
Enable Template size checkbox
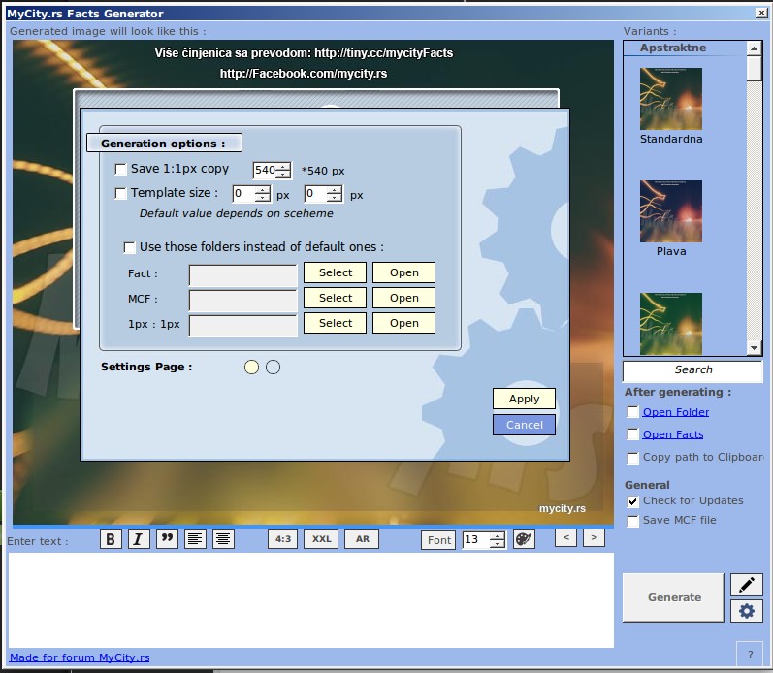[121, 193]
